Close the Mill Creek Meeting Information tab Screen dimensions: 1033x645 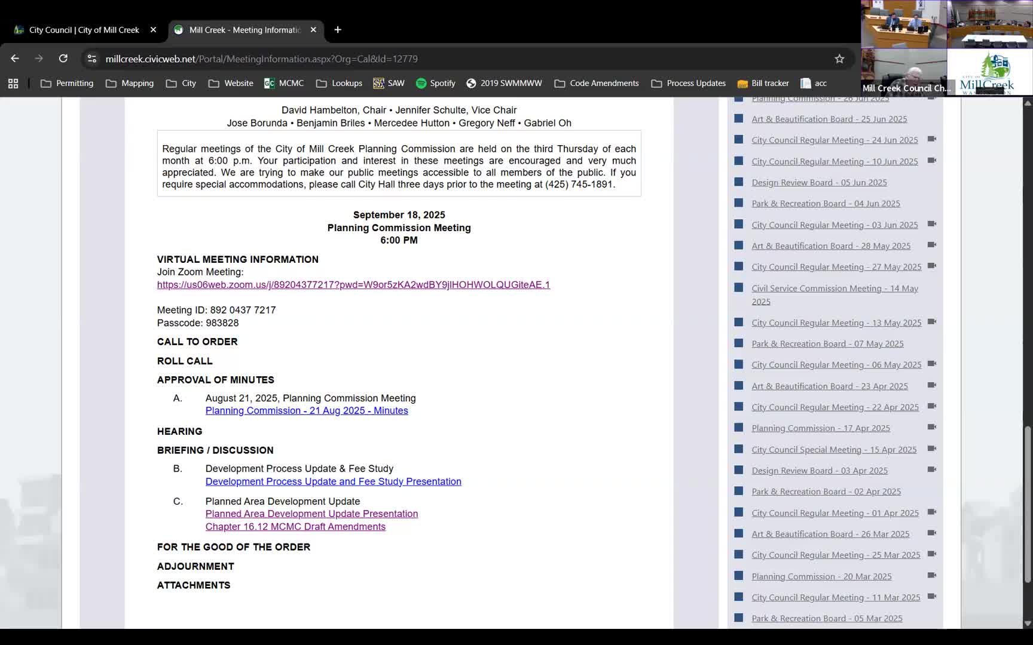(313, 30)
